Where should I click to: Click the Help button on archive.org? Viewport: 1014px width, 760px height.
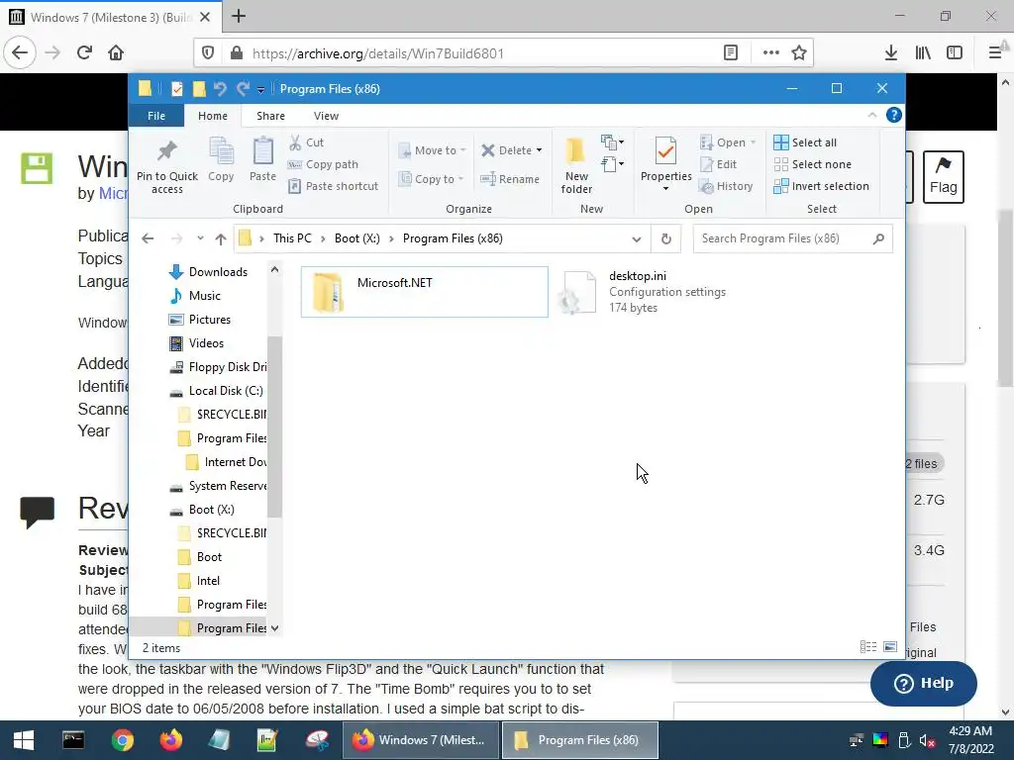tap(924, 683)
